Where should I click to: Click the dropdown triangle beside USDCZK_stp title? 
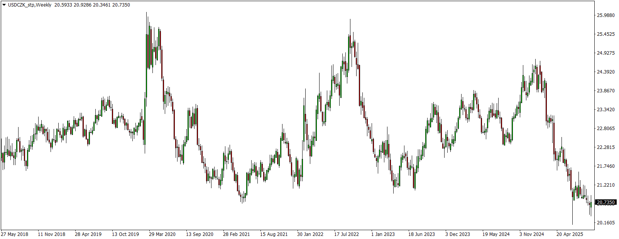click(4, 5)
